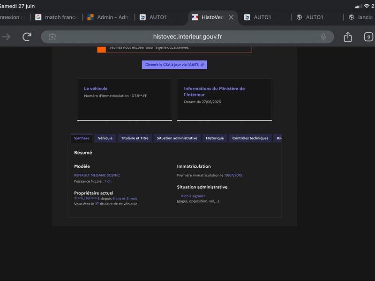
Task: Click the Le véhicule card
Action: pos(124,100)
